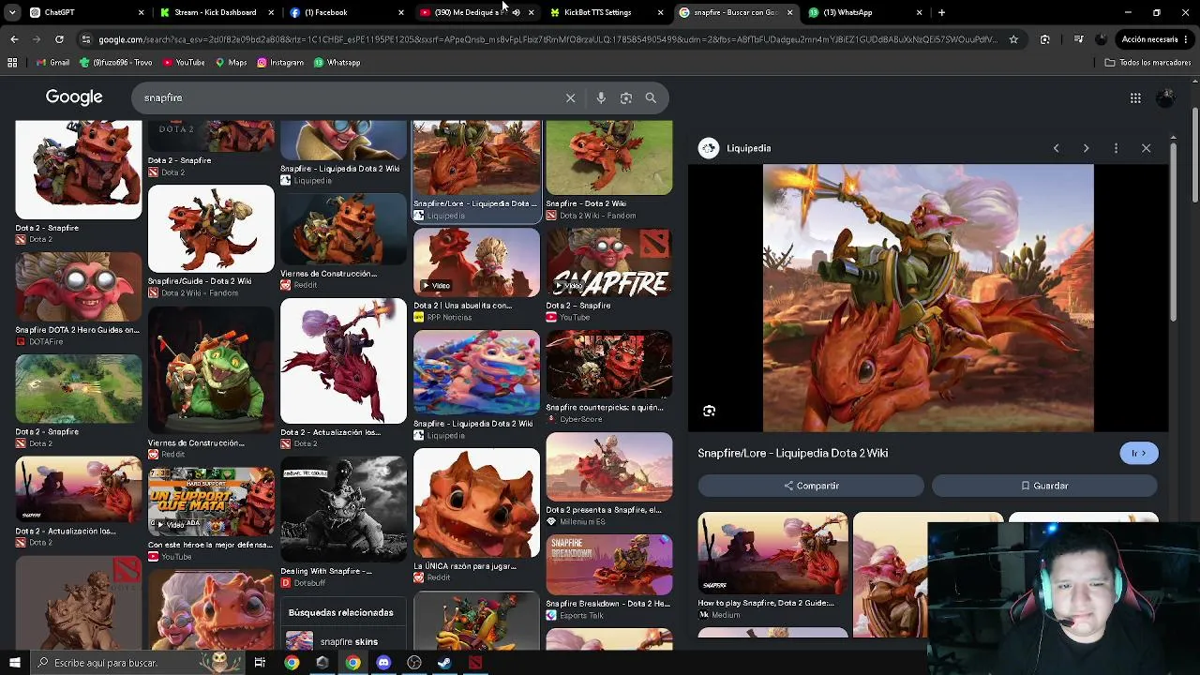Bookmark this page with the star icon

(1013, 39)
